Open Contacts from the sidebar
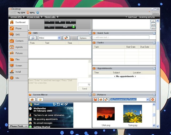171x135 pixels. click(18, 41)
